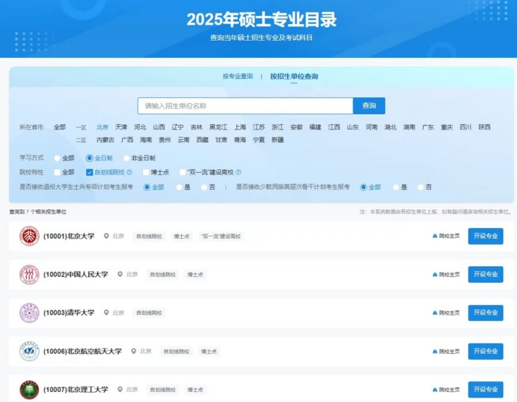Click the Beihang University logo

click(x=29, y=351)
